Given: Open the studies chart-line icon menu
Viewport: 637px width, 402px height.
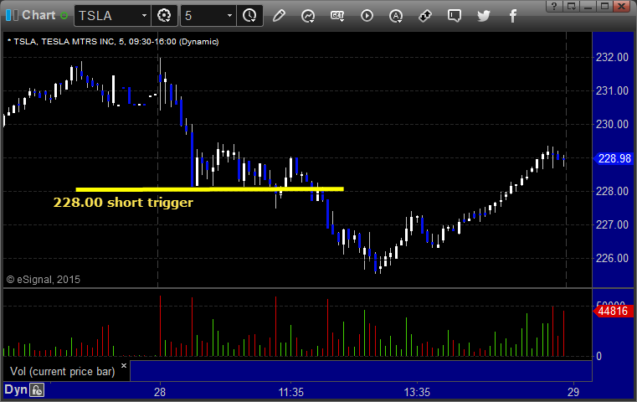Looking at the screenshot, I should point(308,16).
